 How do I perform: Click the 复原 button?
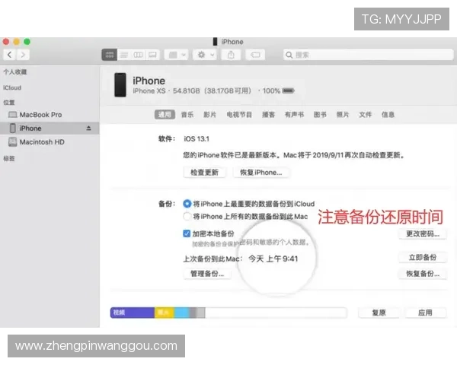(379, 313)
